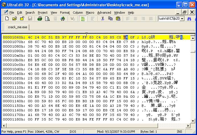Toggle Word Wrap toolbar icon
The image size is (197, 135).
(72, 19)
